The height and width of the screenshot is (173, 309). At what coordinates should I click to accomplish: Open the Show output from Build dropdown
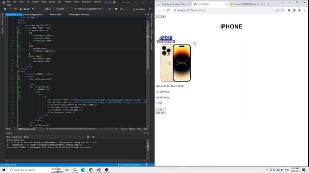tap(47, 137)
